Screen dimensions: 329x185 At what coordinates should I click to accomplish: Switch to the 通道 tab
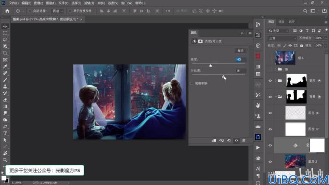coord(281,22)
